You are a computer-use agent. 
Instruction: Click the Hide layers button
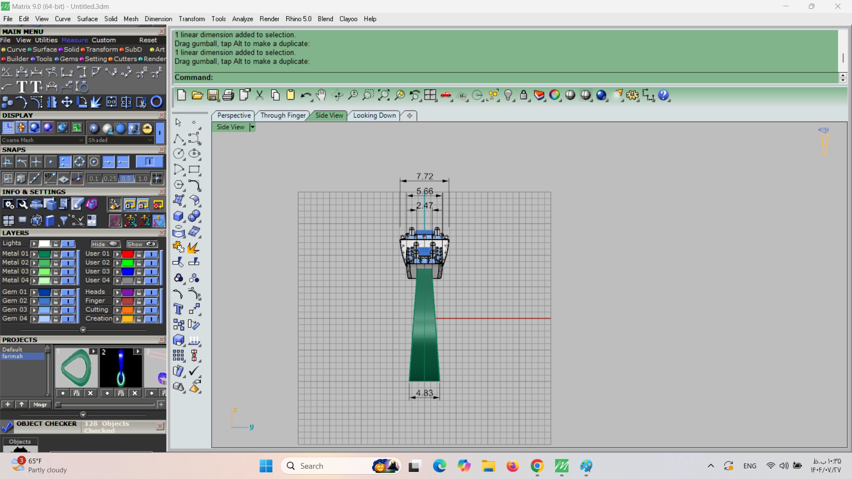tap(105, 244)
